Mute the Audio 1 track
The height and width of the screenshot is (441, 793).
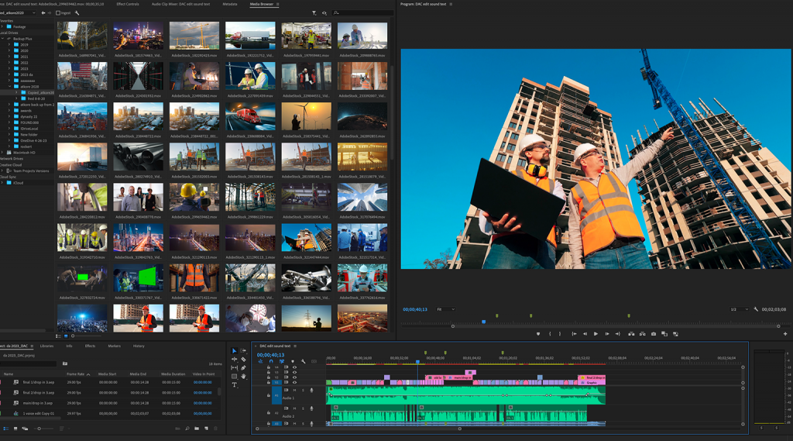click(295, 391)
